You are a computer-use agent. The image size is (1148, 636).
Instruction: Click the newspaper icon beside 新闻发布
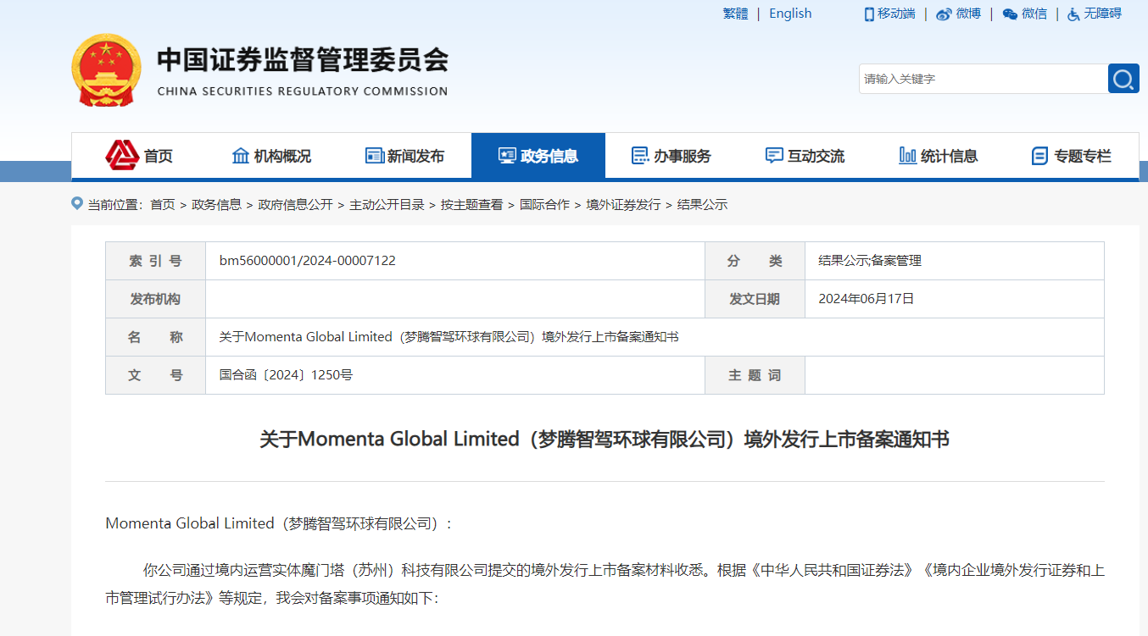point(375,156)
